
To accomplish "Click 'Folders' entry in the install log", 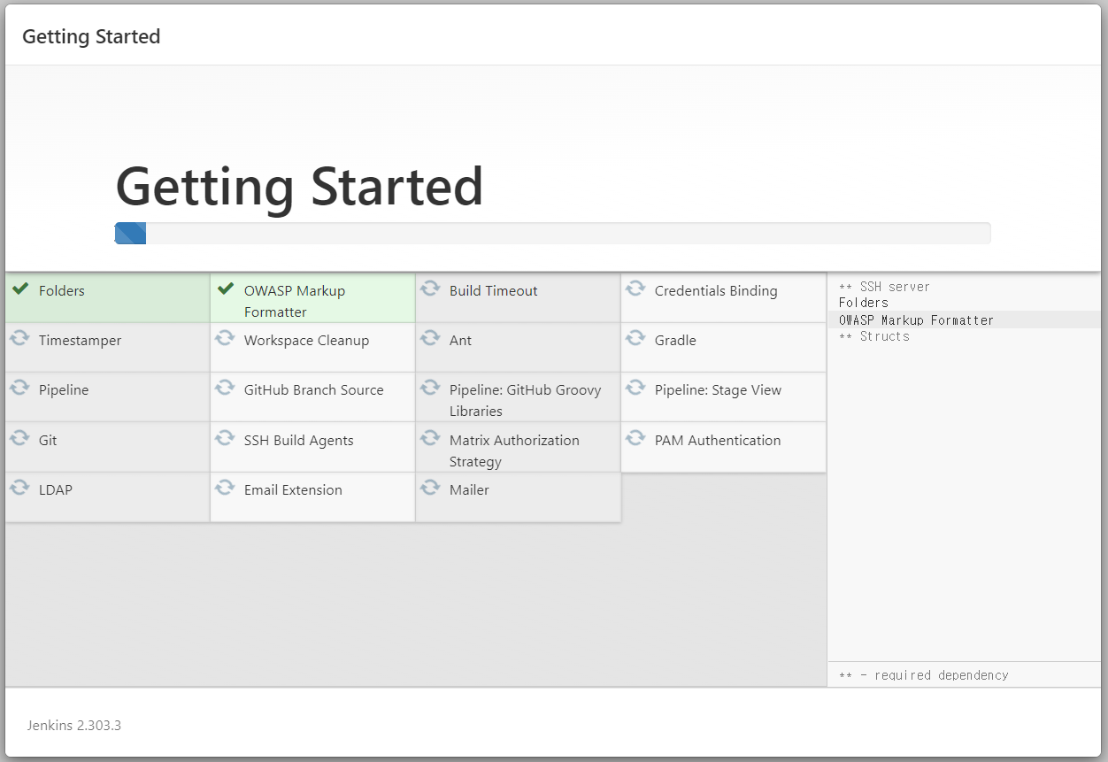I will pyautogui.click(x=864, y=303).
